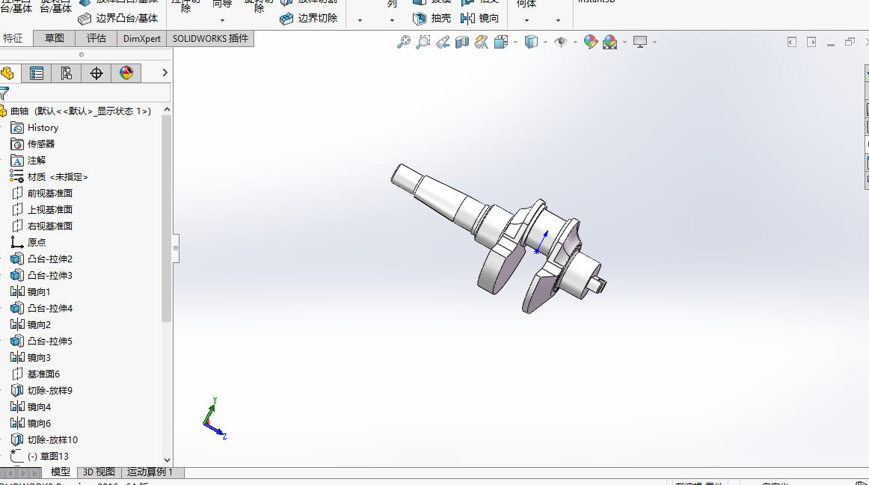Click the Zoom to Area icon
869x485 pixels.
[423, 42]
